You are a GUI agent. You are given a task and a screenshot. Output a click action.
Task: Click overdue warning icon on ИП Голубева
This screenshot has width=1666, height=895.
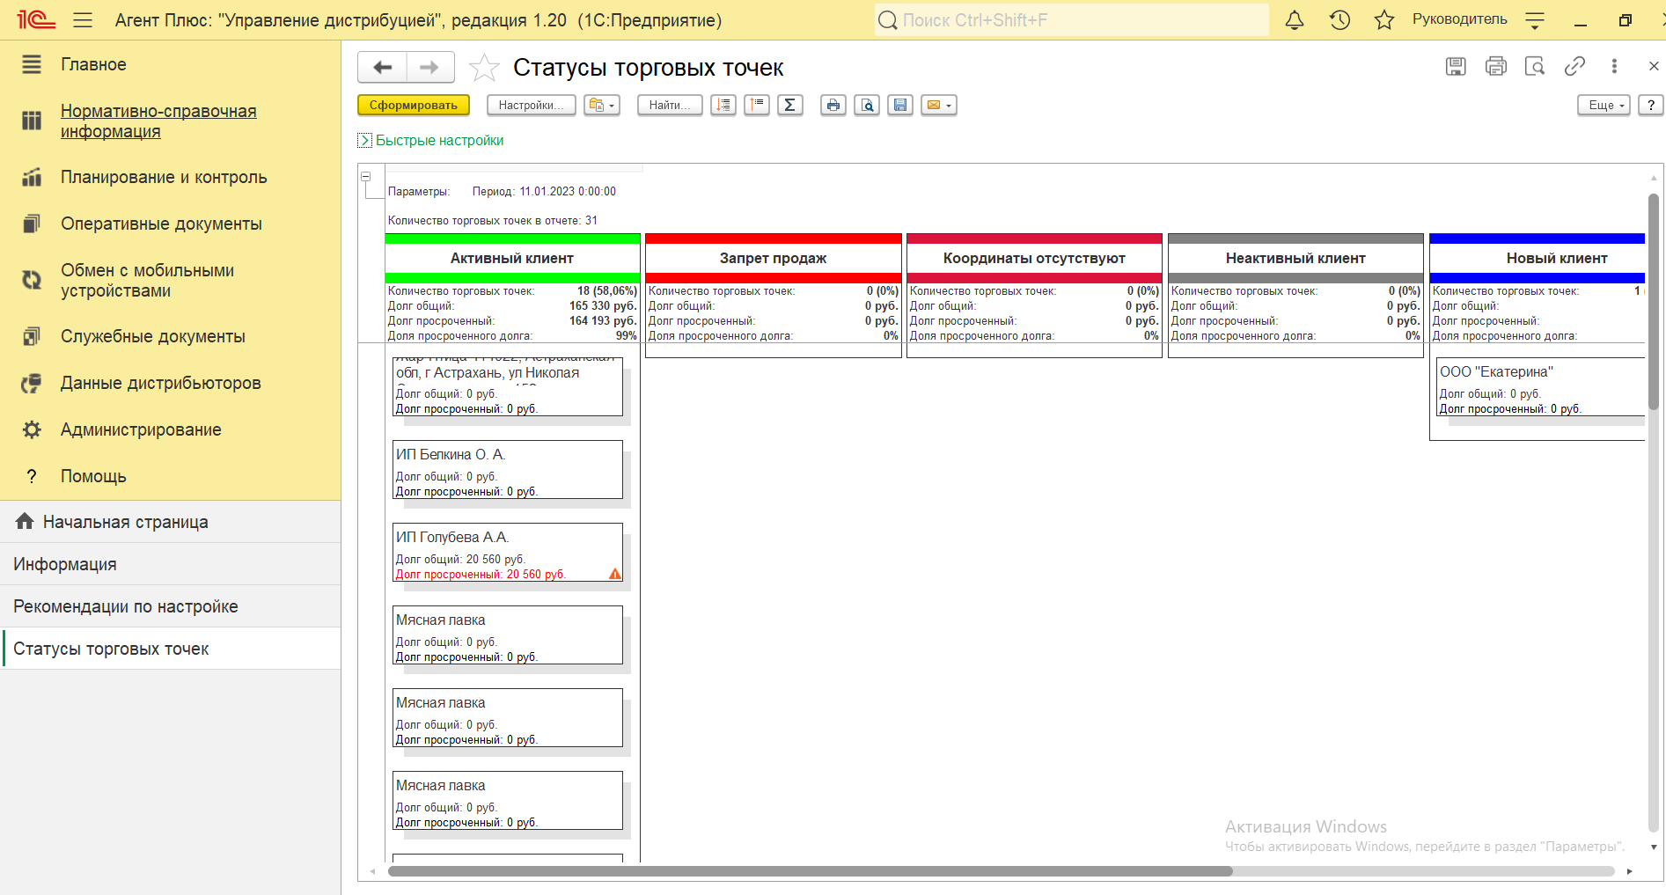point(615,574)
